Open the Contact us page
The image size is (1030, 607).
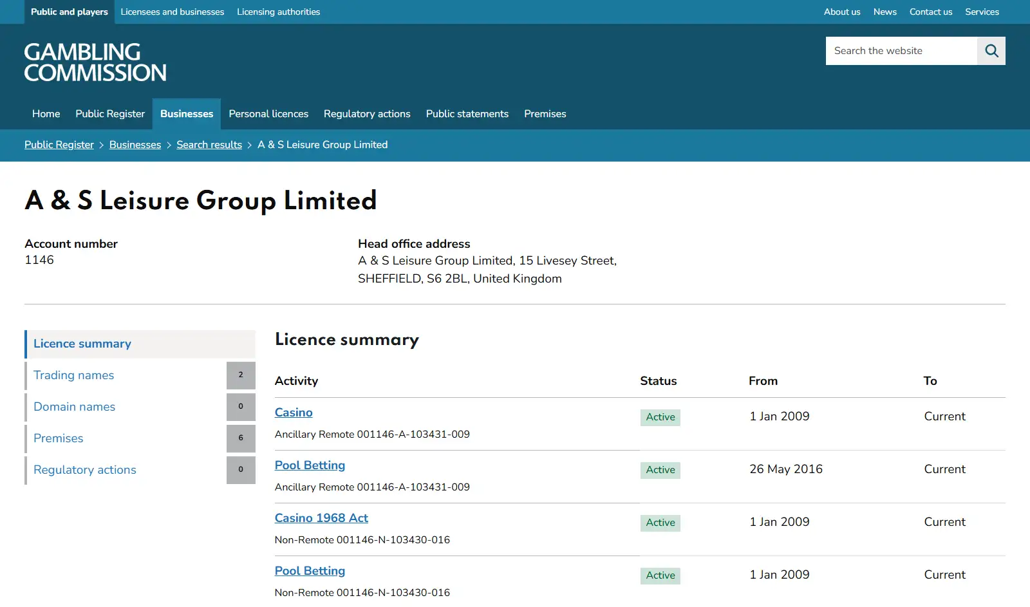931,12
